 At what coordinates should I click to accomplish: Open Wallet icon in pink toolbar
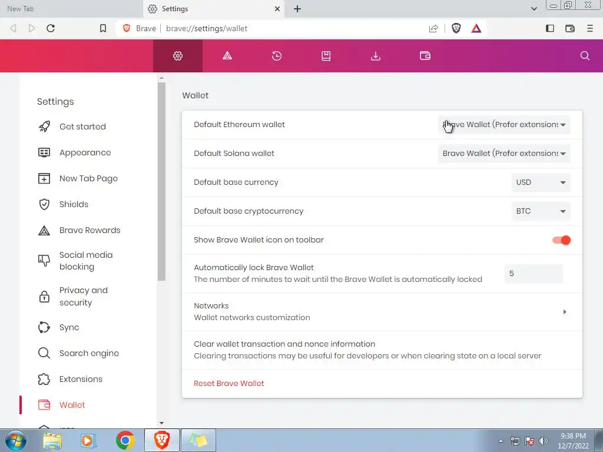425,56
